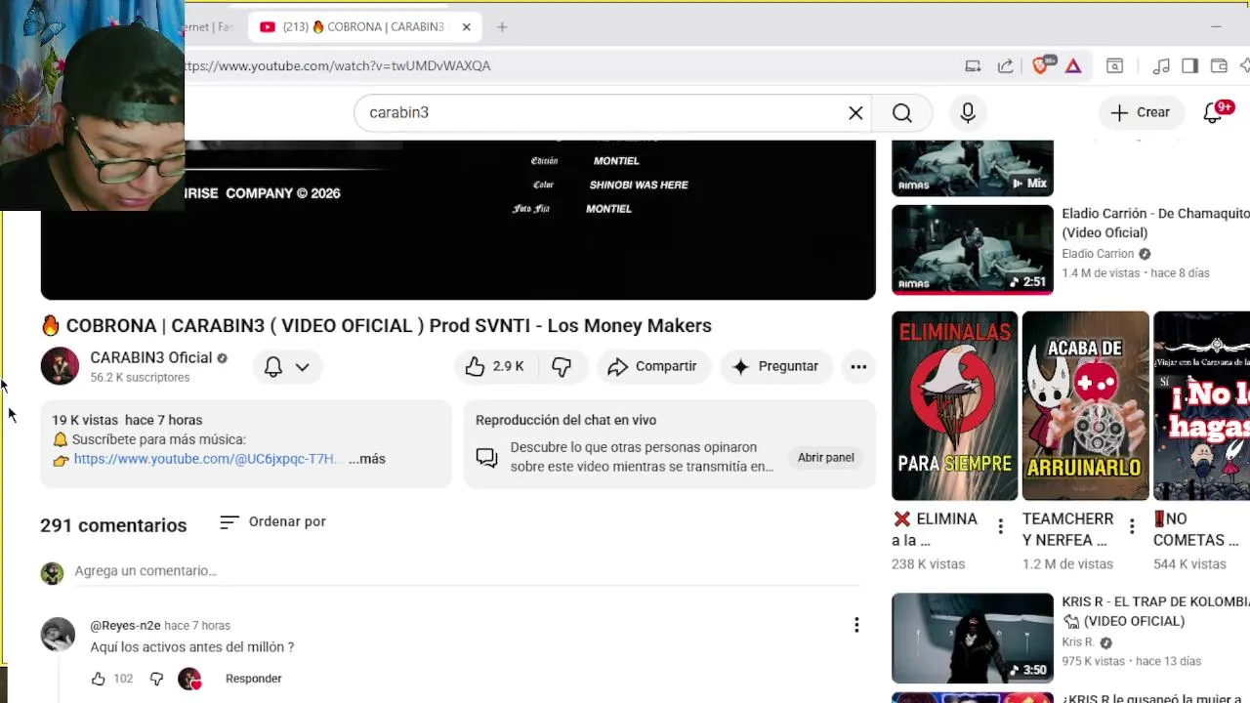This screenshot has height=703, width=1250.
Task: Open more actions three-dot menu under video
Action: (858, 366)
